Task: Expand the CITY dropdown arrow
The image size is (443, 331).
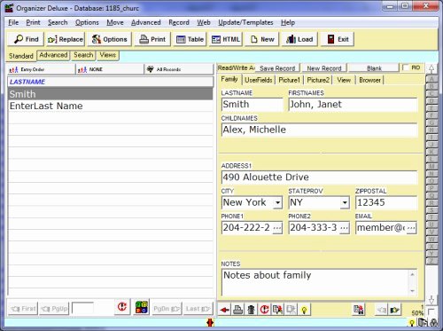Action: (x=277, y=202)
